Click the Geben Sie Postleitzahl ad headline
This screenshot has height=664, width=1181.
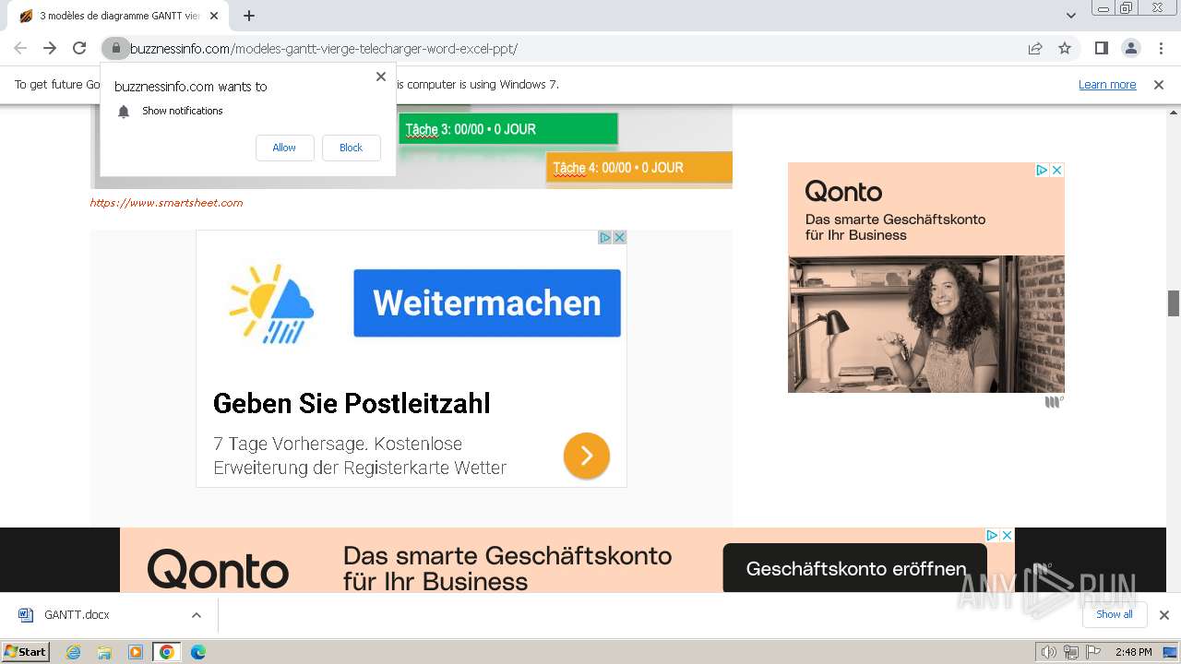(x=352, y=403)
